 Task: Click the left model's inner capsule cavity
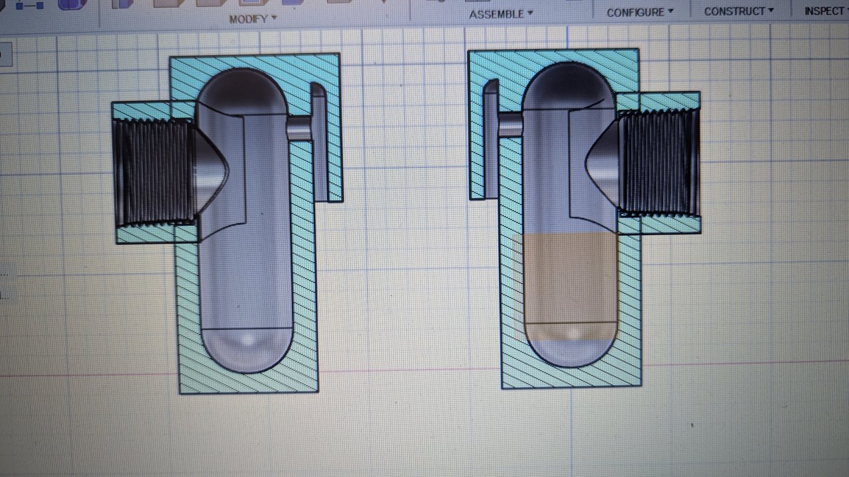point(265,265)
